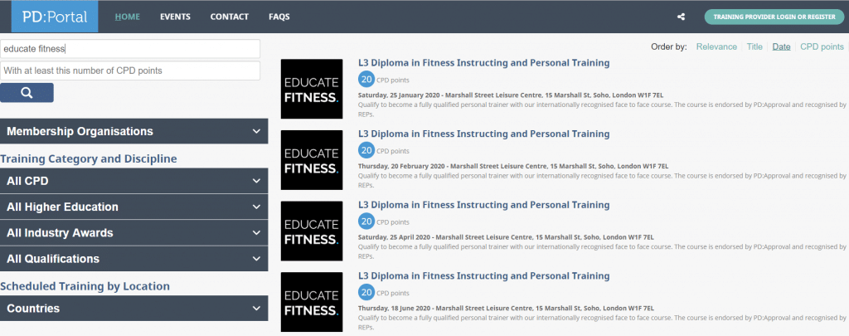The width and height of the screenshot is (849, 336).
Task: Sort results by Relevance
Action: pyautogui.click(x=716, y=46)
